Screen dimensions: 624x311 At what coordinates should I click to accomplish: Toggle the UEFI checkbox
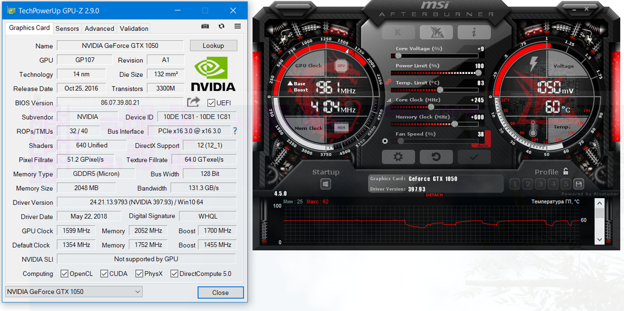click(211, 103)
